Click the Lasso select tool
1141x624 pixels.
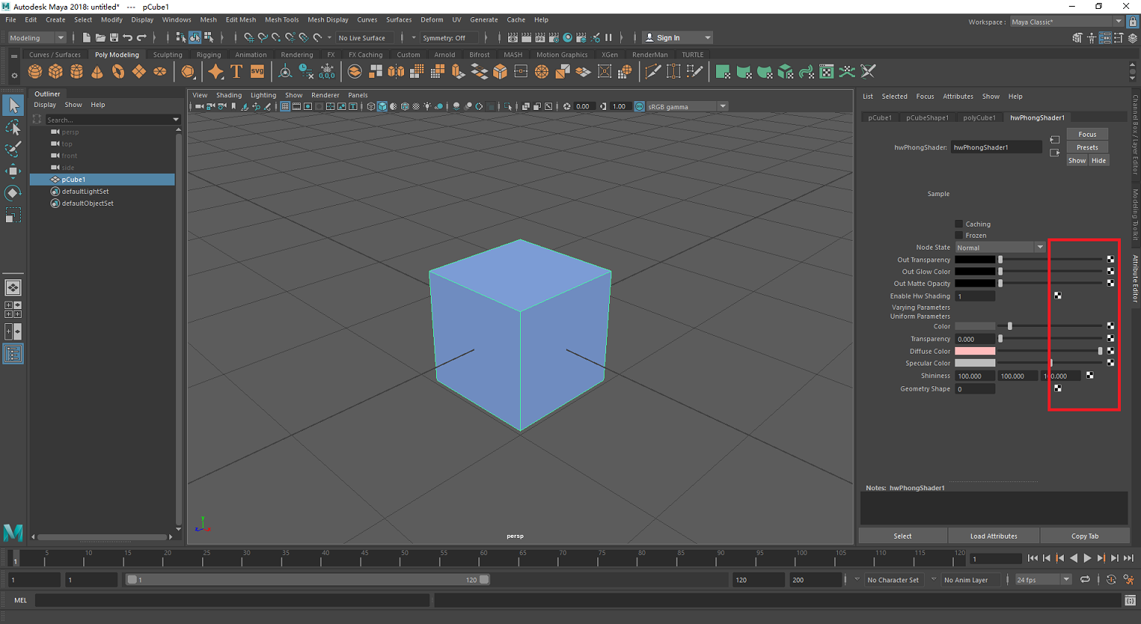13,128
